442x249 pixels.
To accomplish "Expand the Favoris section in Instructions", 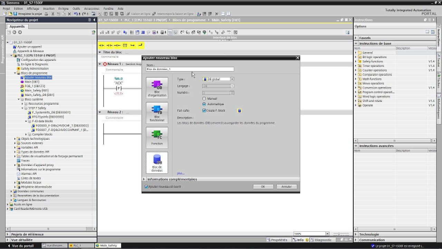I will click(x=356, y=38).
